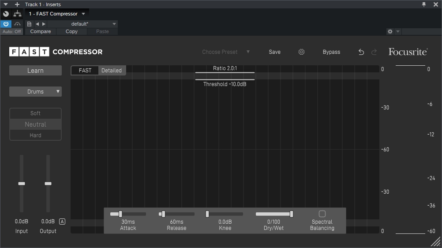Pin the plugin window
The image size is (442, 248).
coord(424,4)
